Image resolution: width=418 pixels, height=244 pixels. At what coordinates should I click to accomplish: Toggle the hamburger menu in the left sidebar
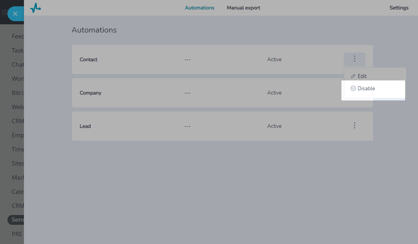[x=4, y=13]
